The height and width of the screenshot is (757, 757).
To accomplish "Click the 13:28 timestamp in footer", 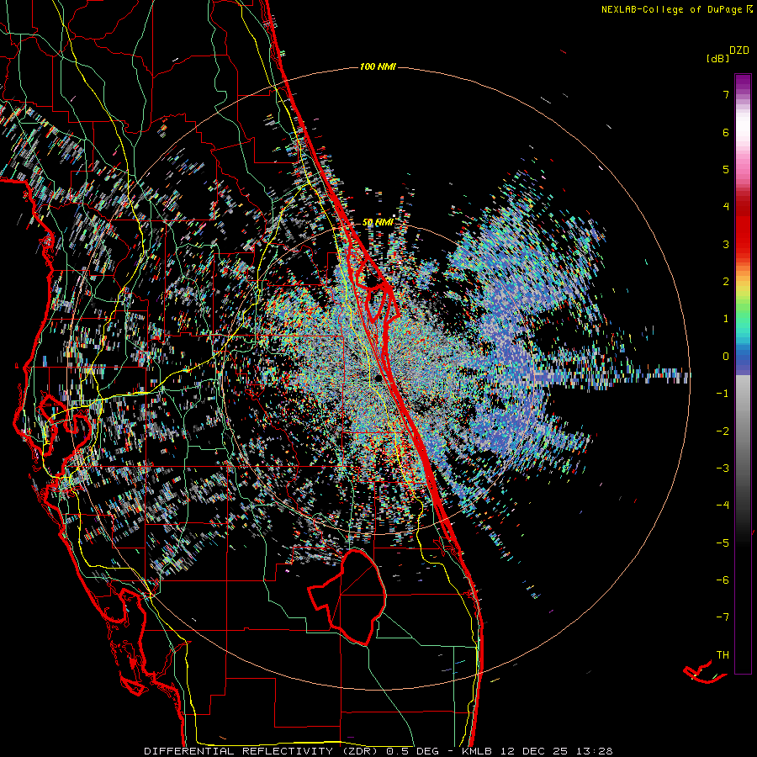I will pos(593,751).
